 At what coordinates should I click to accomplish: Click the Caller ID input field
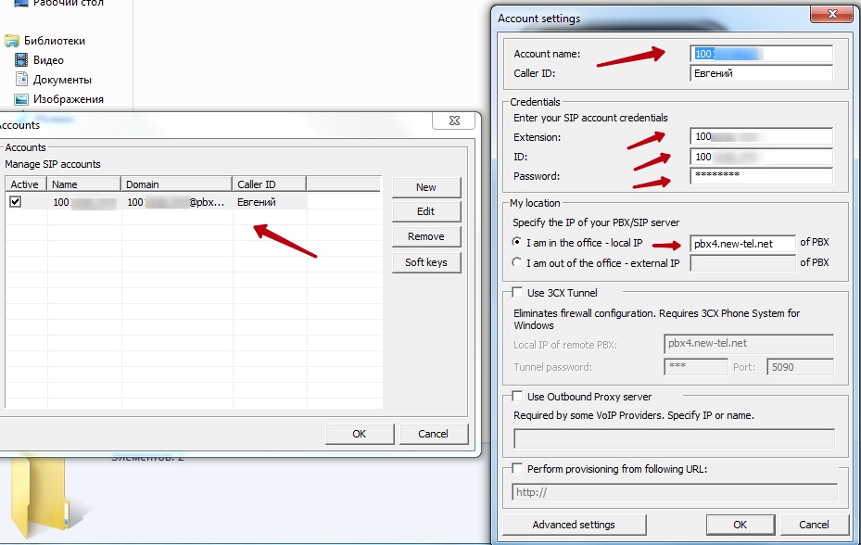coord(761,73)
